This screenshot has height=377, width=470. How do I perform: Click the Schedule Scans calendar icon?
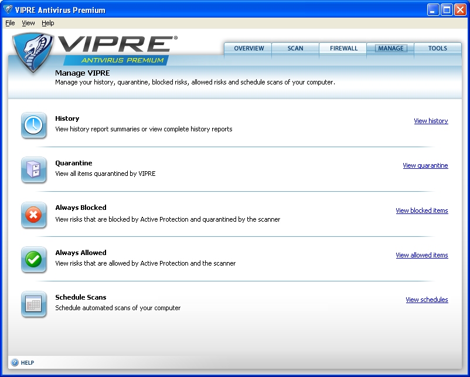click(33, 304)
